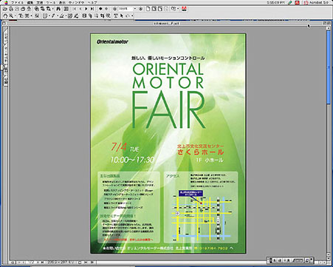Click the status bar page number field

[31, 263]
